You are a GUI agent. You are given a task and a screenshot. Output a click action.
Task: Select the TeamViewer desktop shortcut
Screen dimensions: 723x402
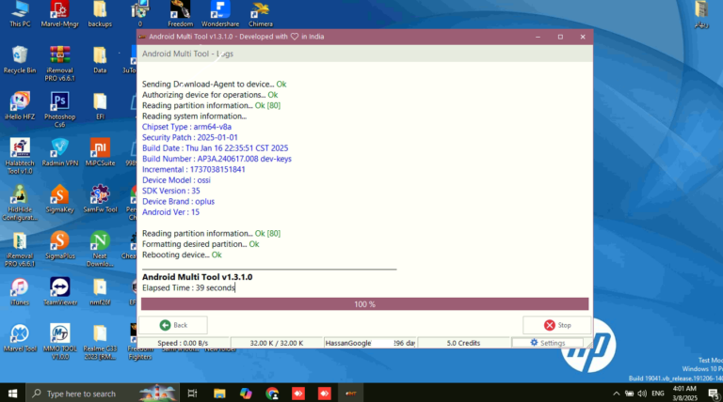[x=60, y=291]
